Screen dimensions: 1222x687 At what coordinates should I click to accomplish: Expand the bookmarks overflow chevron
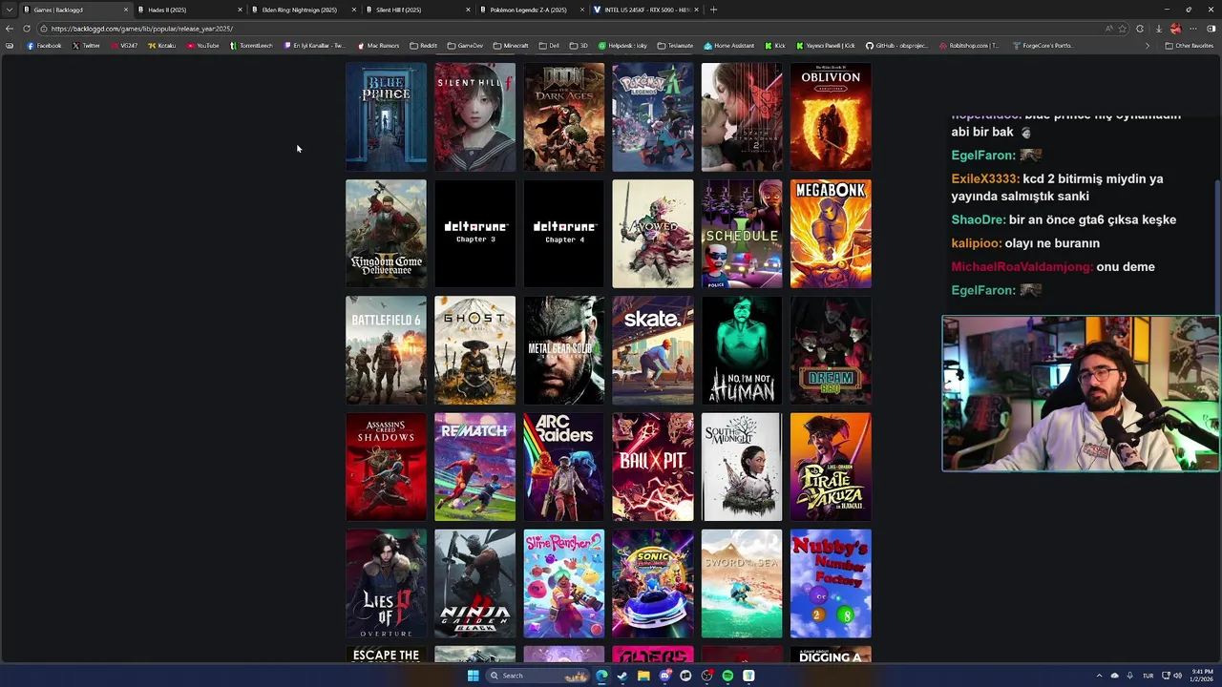coord(1148,46)
